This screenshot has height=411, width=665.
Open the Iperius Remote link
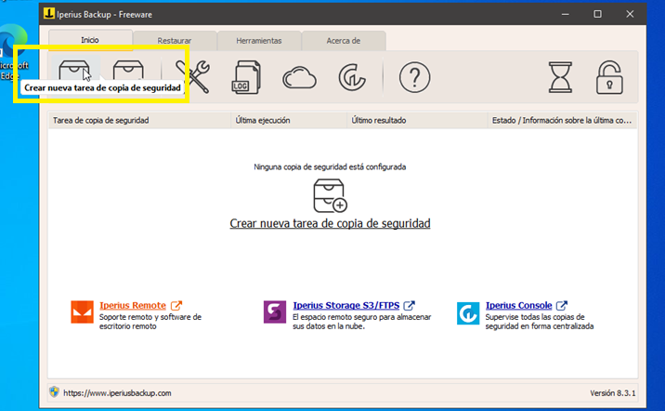click(133, 305)
